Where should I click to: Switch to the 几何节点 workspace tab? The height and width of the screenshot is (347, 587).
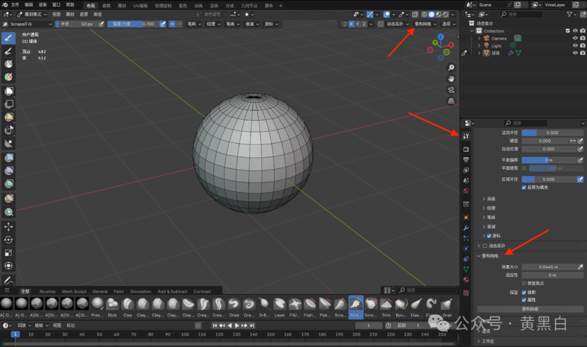click(249, 5)
